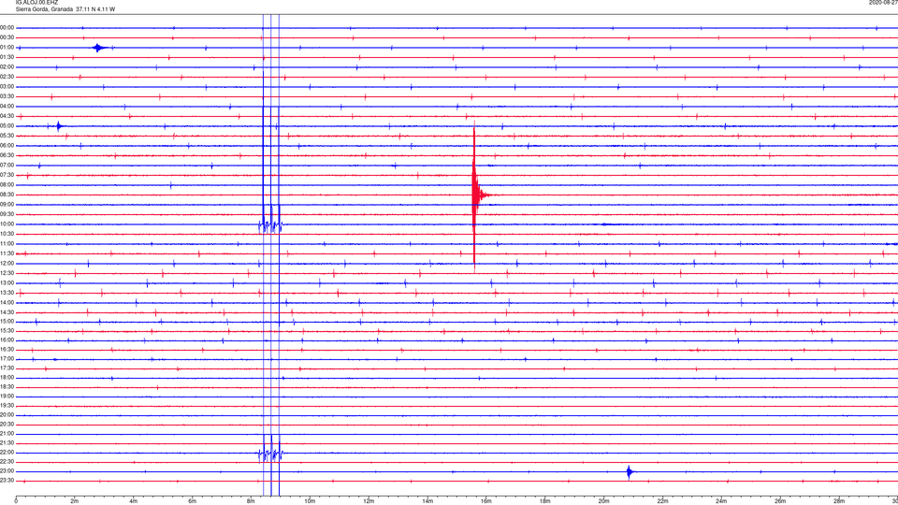Click the 26m tick label on time axis
Image resolution: width=898 pixels, height=505 pixels.
[x=780, y=501]
